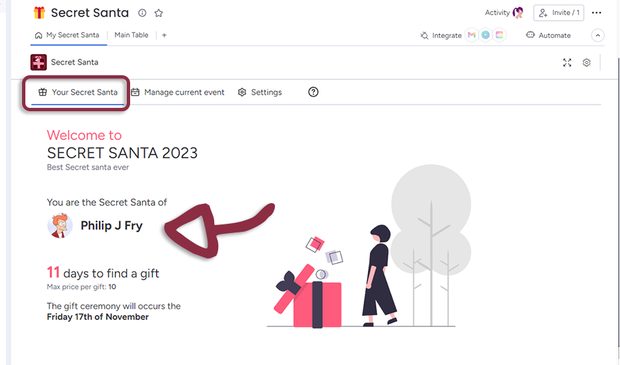Click Philip J Fry's avatar picture
The image size is (620, 365).
[x=60, y=226]
